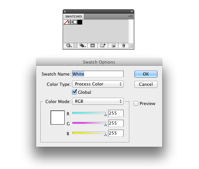Select the White swatch in panel
This screenshot has width=199, height=169.
75,22
